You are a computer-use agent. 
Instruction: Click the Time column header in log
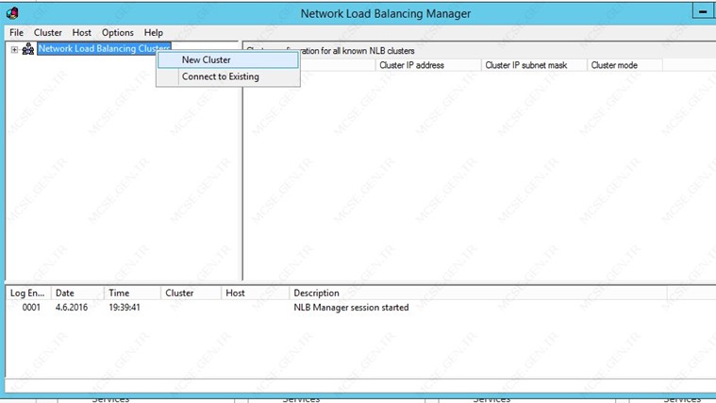tap(132, 293)
